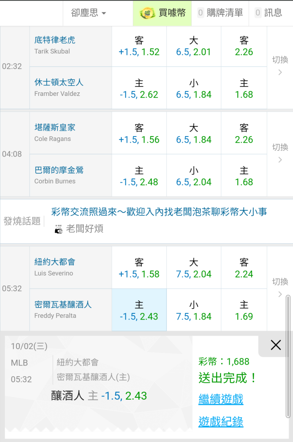The height and width of the screenshot is (442, 293).
Task: Click the 切換 arrow for Tigers game
Action: click(280, 72)
